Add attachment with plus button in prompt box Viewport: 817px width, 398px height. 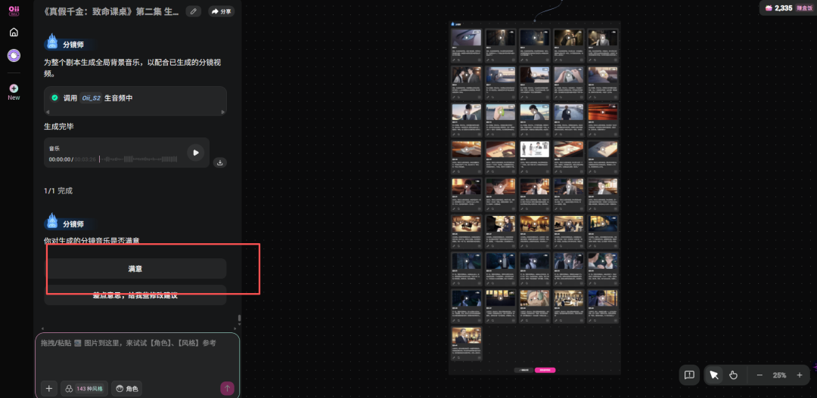(49, 388)
